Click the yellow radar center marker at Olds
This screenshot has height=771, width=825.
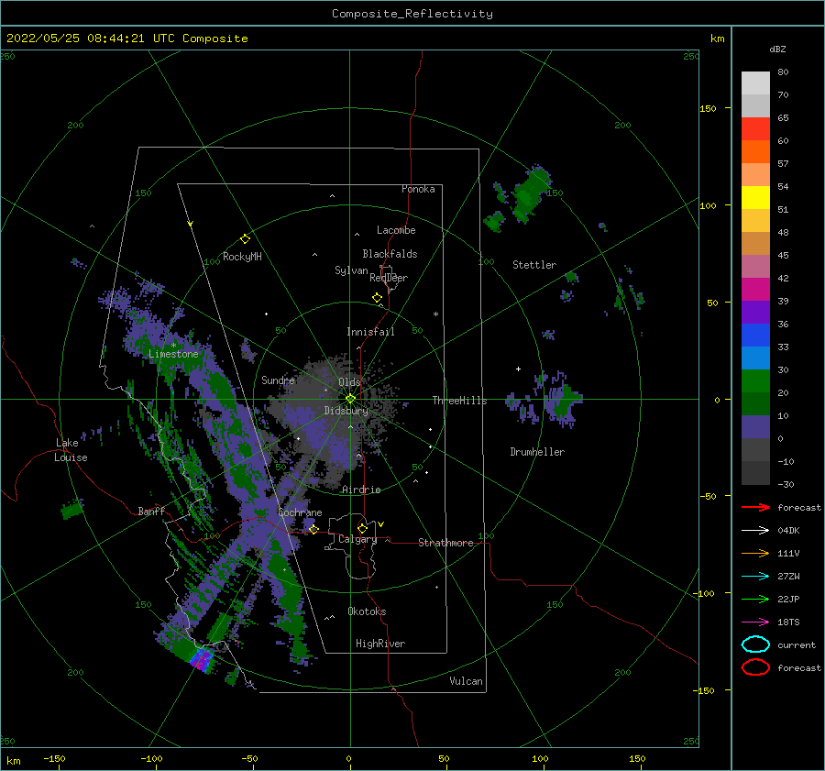point(350,399)
